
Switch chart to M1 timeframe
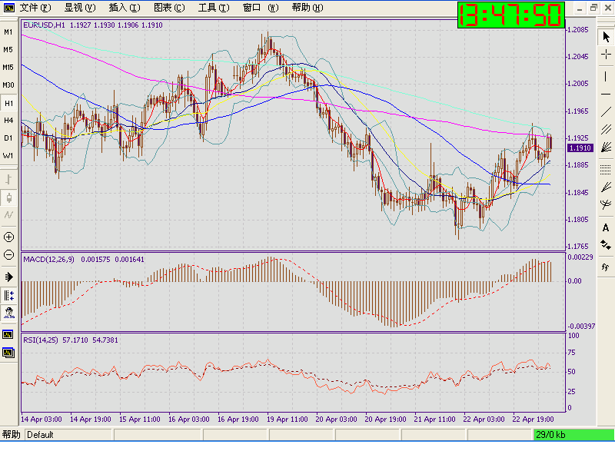click(8, 32)
